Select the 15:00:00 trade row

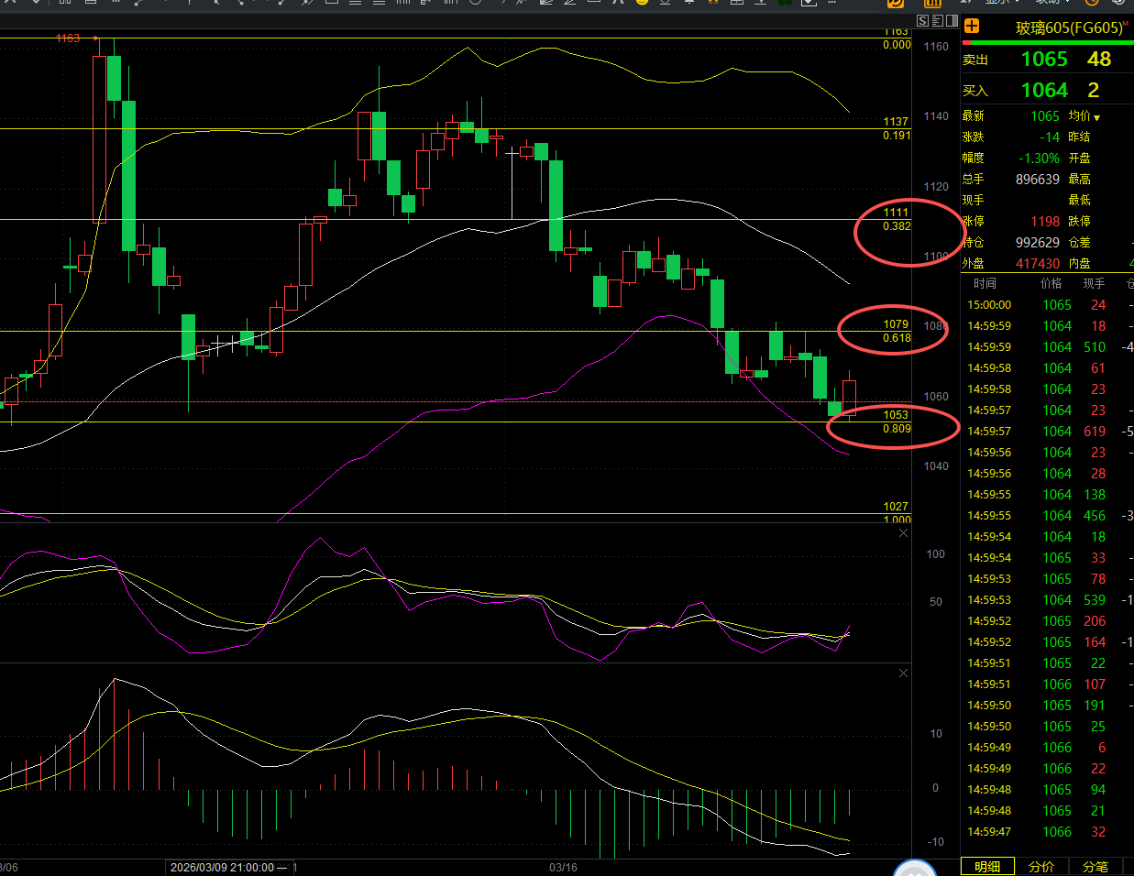1047,305
